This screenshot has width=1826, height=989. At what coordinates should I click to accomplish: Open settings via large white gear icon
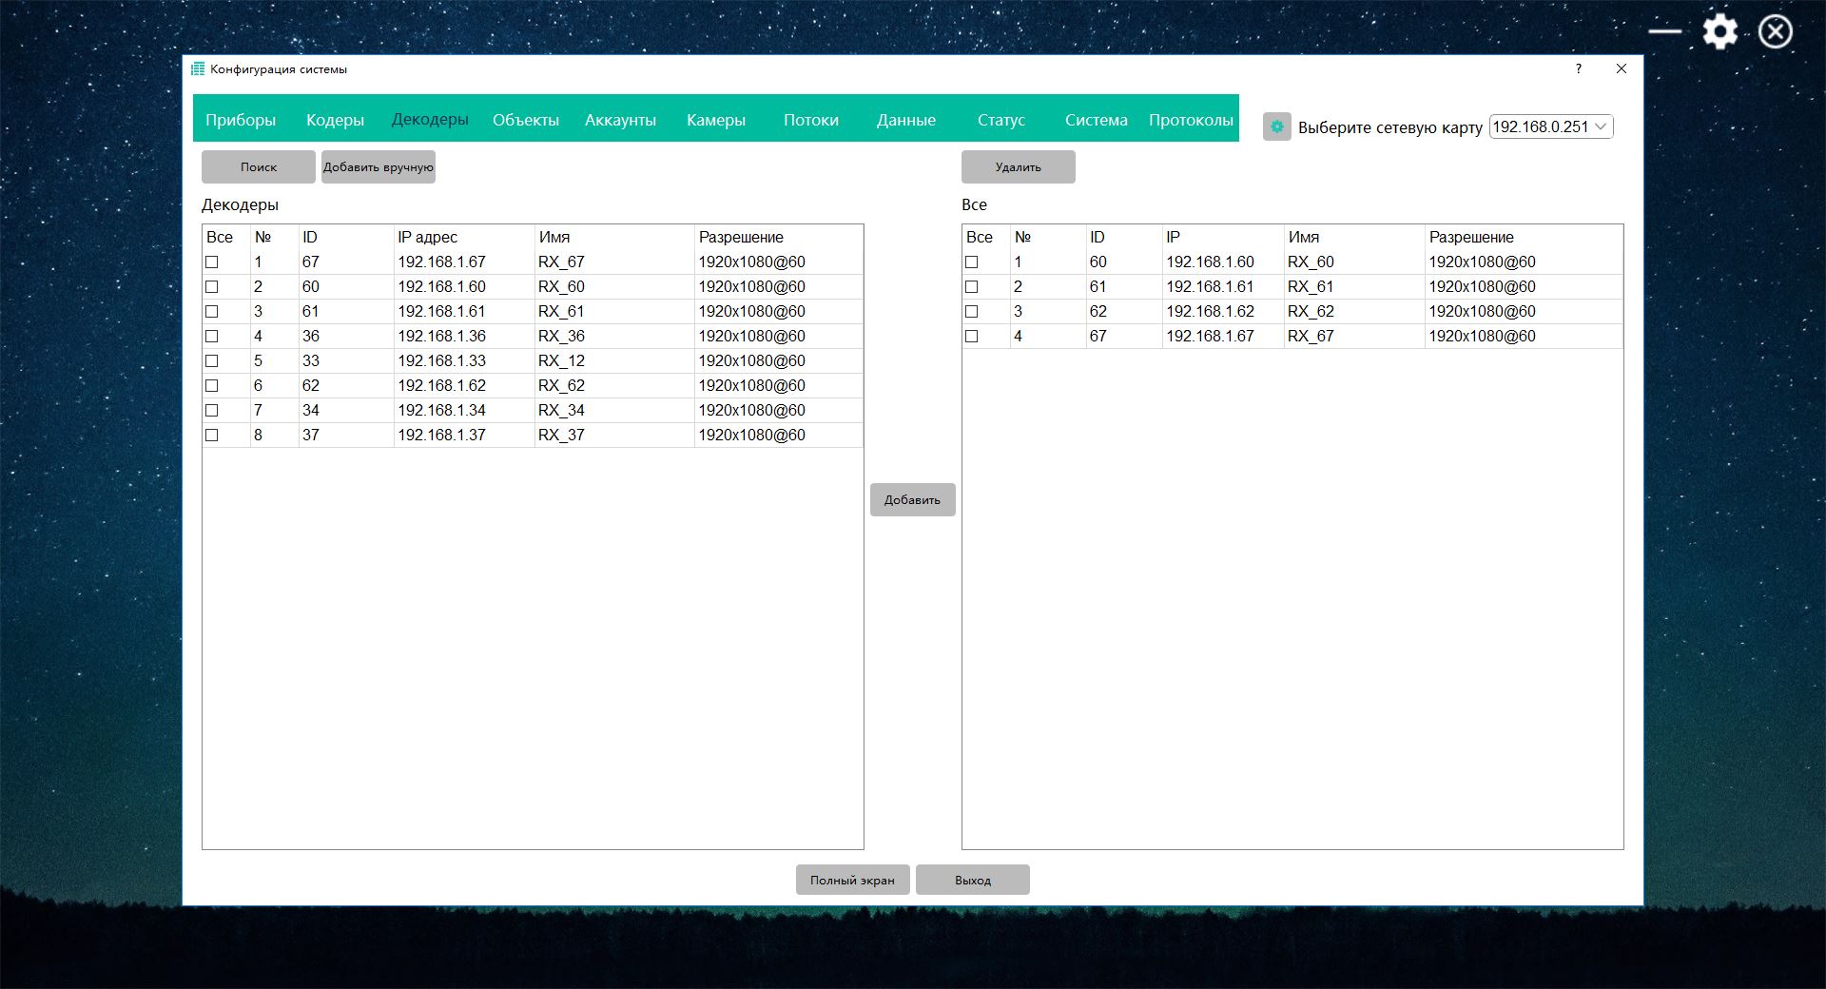click(x=1719, y=31)
